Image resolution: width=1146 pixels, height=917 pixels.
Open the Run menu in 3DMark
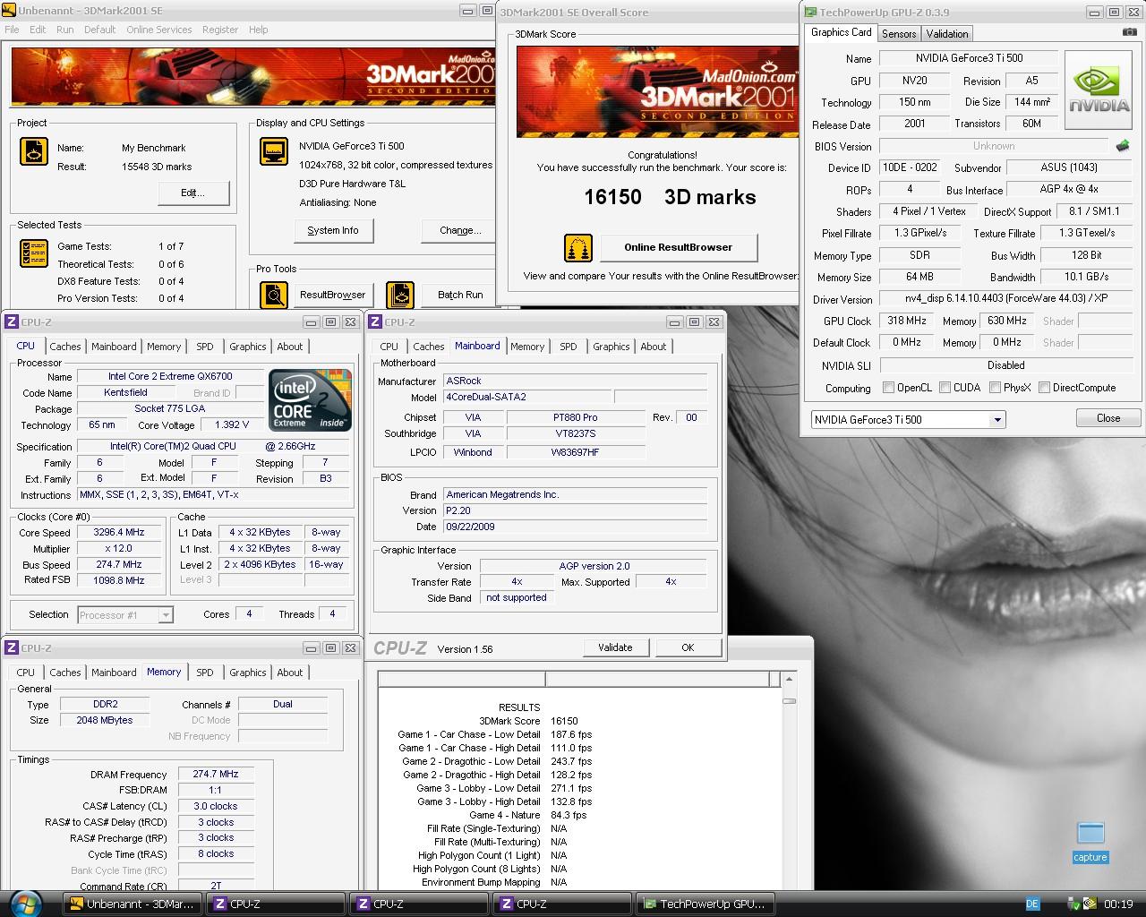64,30
